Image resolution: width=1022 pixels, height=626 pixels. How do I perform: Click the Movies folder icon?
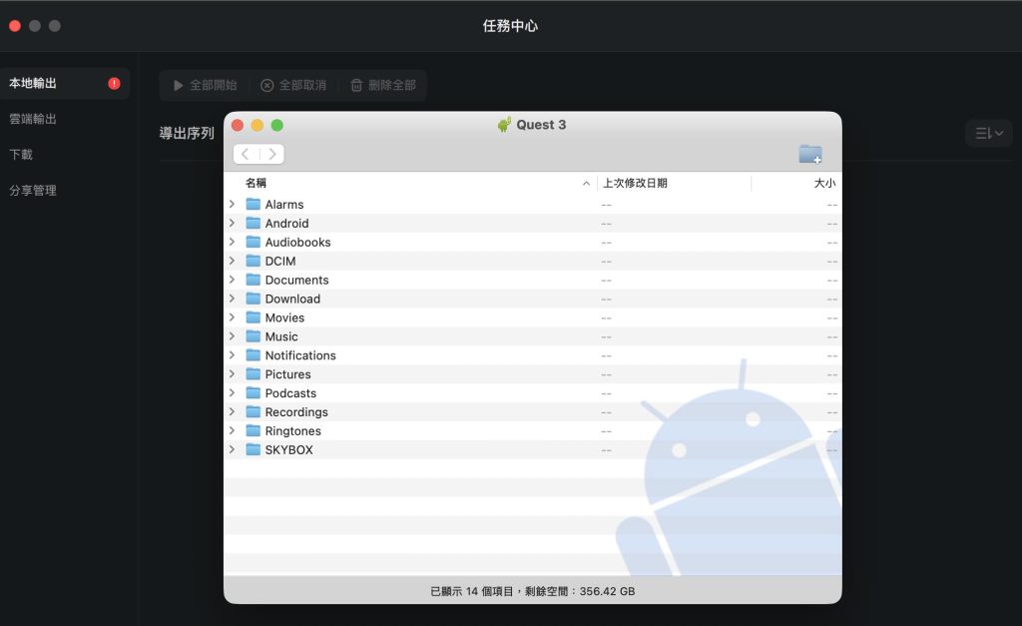[254, 318]
